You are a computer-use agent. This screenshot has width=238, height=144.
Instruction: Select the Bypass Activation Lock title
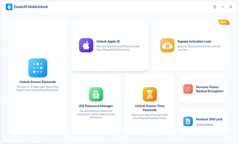pyautogui.click(x=194, y=41)
